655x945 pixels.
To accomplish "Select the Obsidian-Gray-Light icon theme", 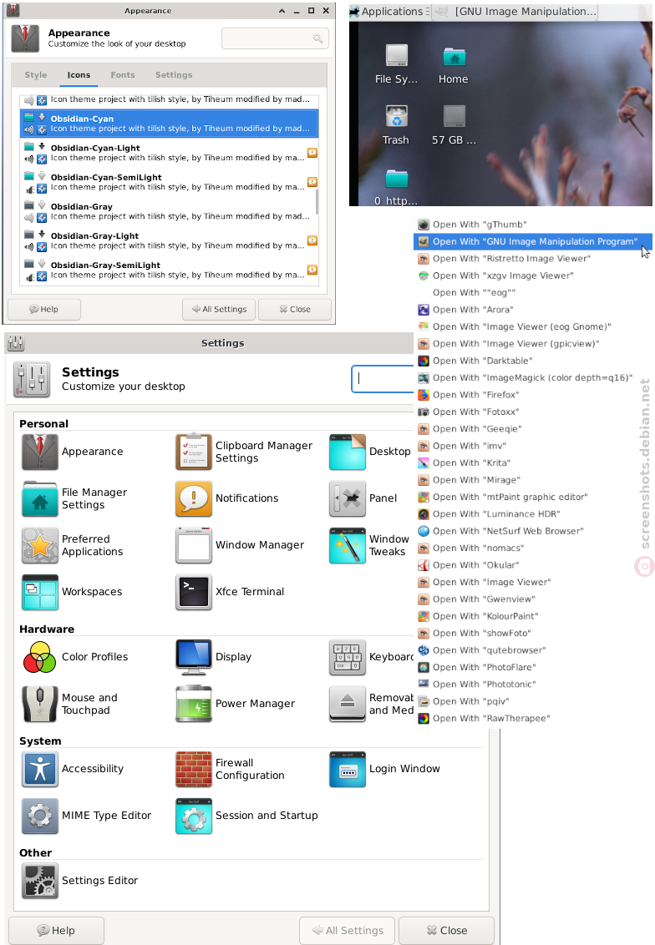I will pyautogui.click(x=170, y=240).
